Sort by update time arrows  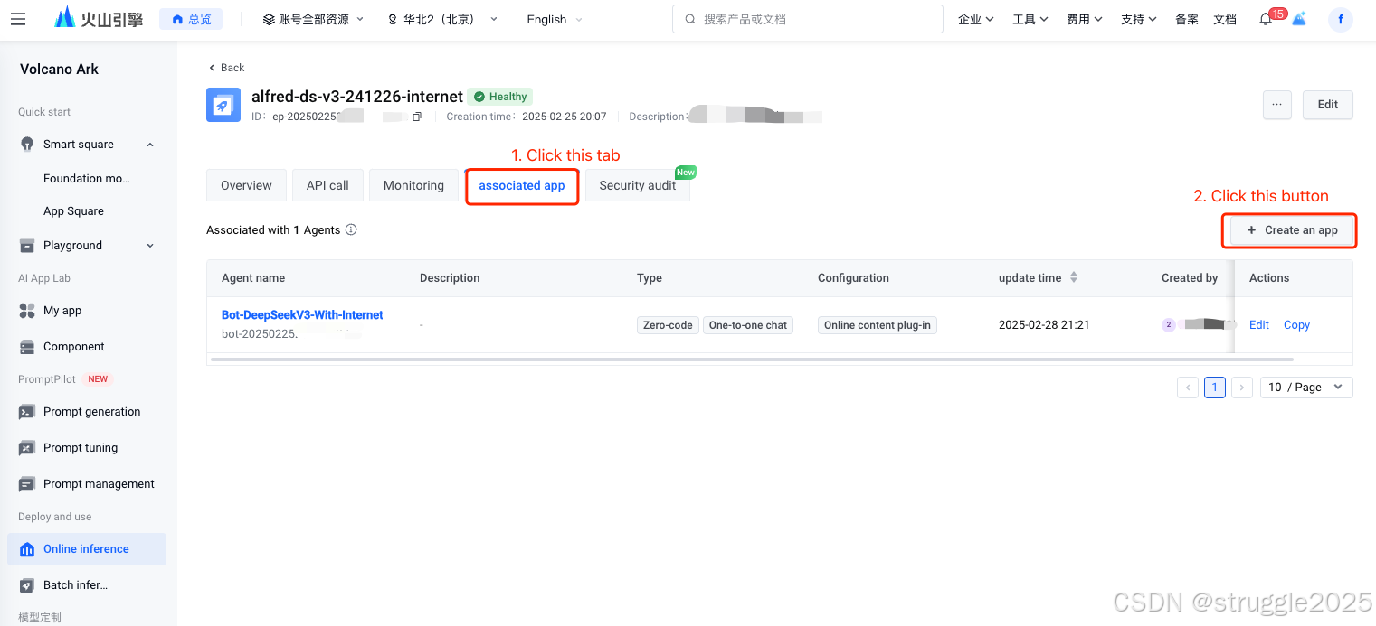[1074, 277]
